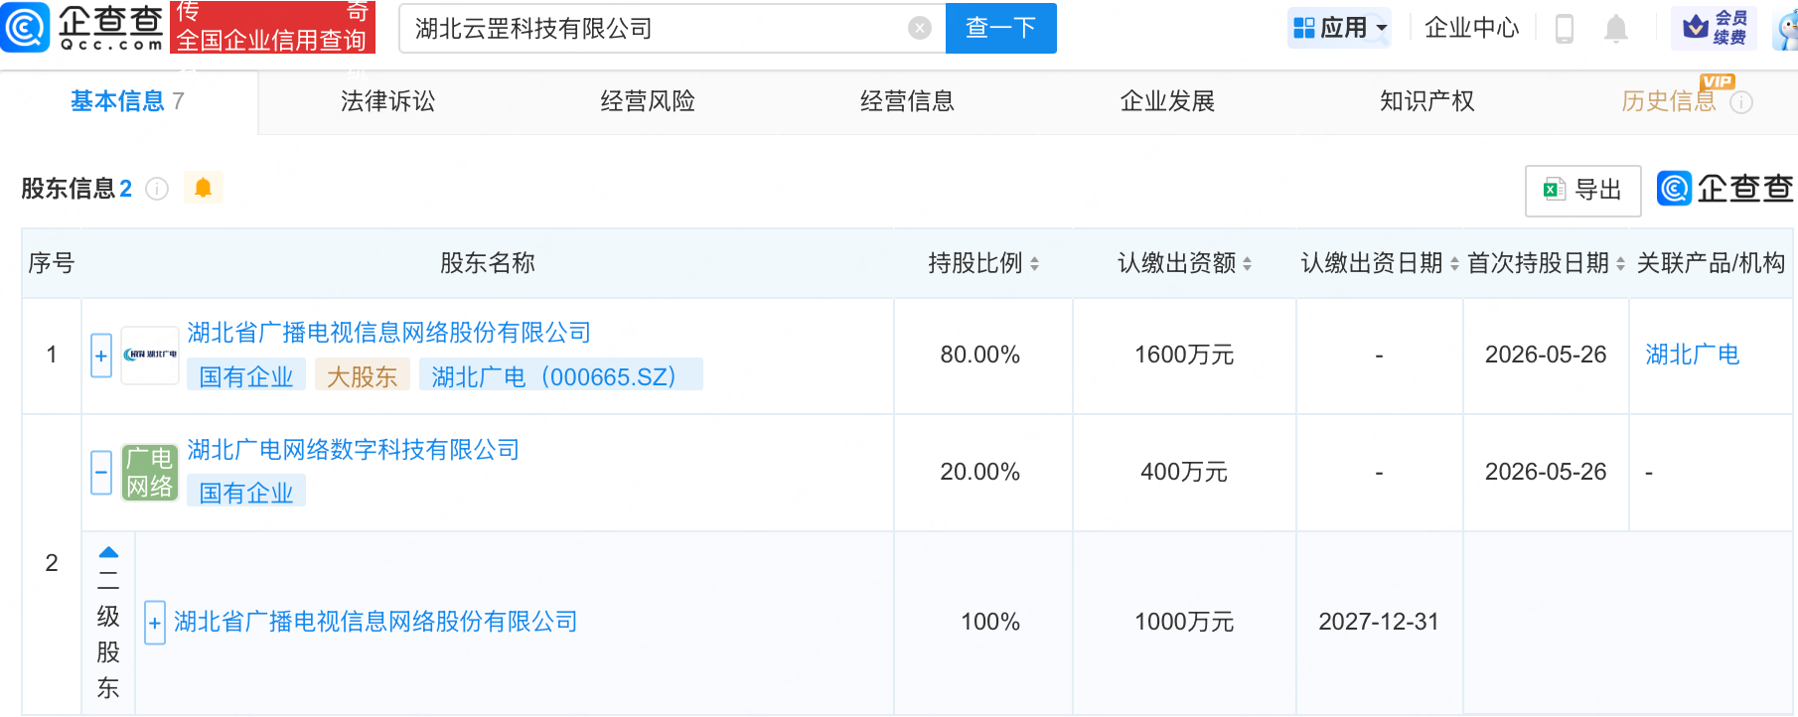The width and height of the screenshot is (1798, 717).
Task: Open the notifications bell in header
Action: coord(1616,29)
